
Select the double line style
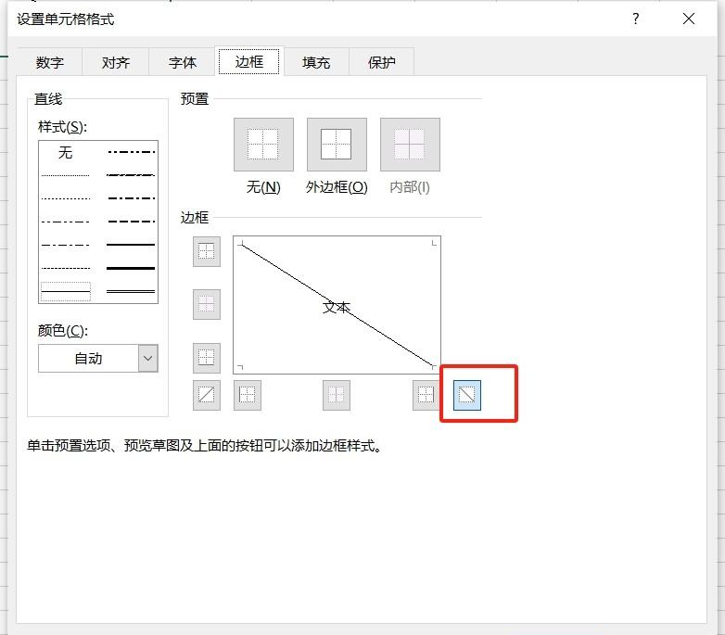[131, 291]
